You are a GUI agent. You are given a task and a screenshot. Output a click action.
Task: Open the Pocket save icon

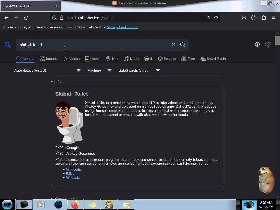[244, 17]
